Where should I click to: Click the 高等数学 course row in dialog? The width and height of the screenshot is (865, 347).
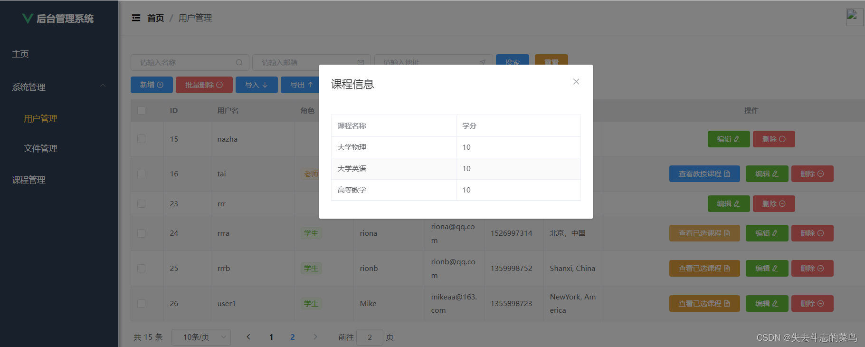[456, 190]
